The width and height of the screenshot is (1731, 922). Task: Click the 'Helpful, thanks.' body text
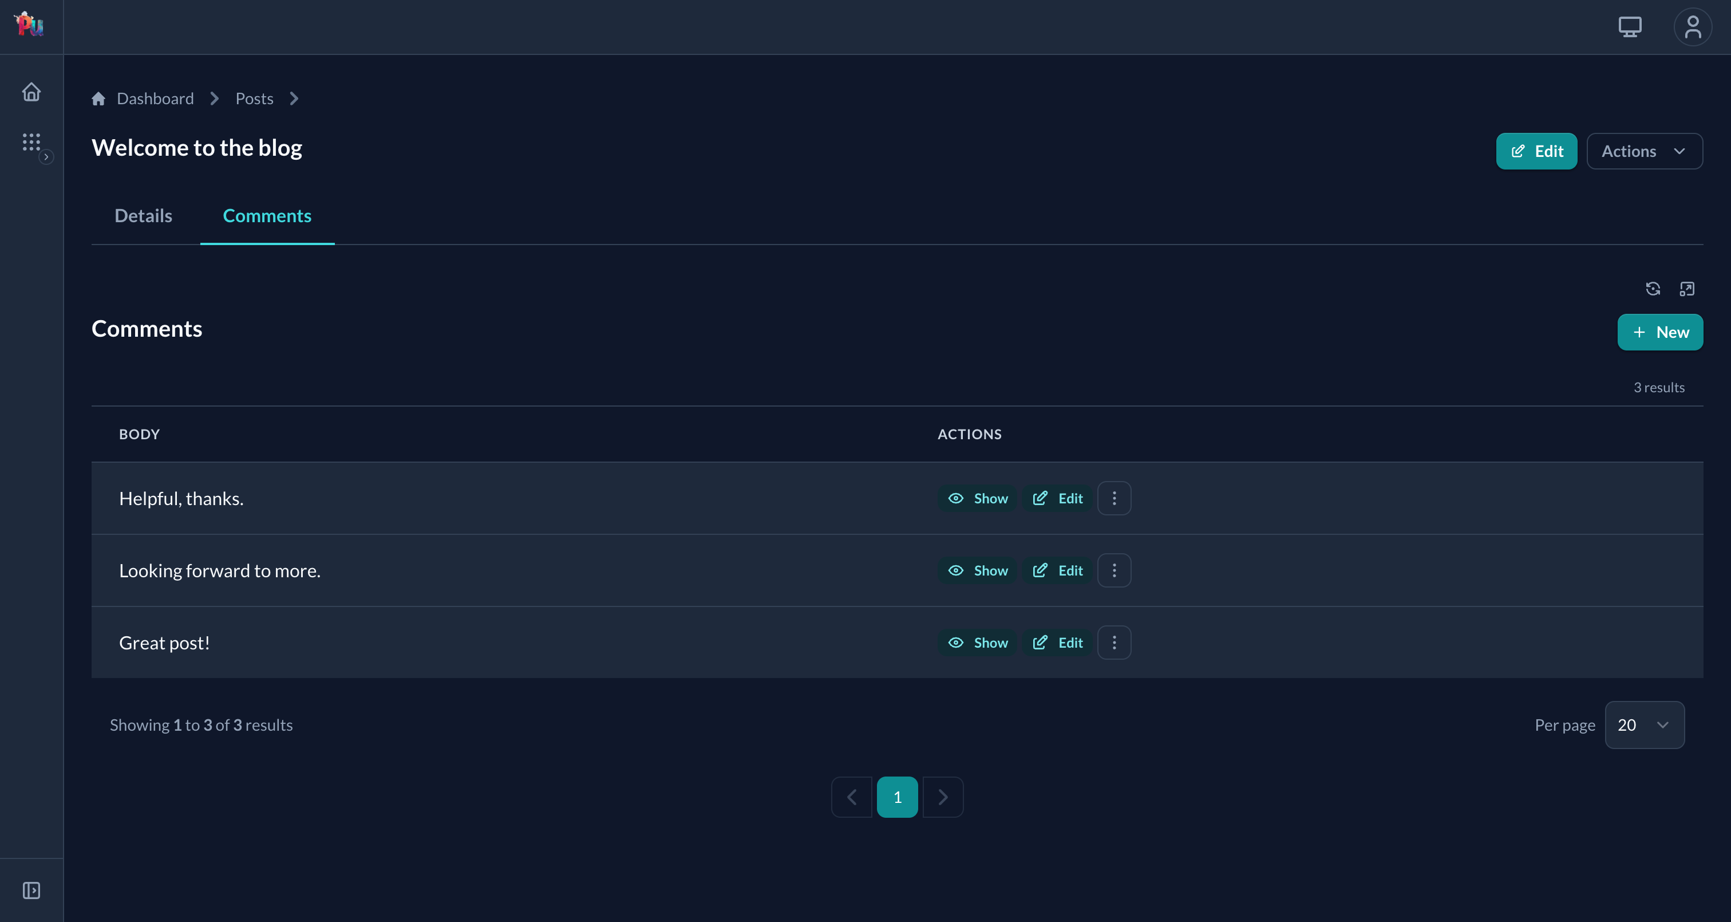tap(181, 498)
